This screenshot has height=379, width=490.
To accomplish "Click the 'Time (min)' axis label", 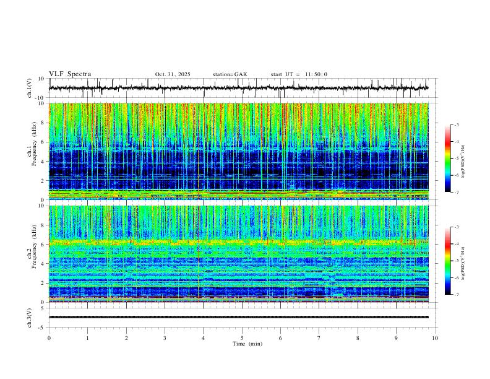I will [x=247, y=344].
